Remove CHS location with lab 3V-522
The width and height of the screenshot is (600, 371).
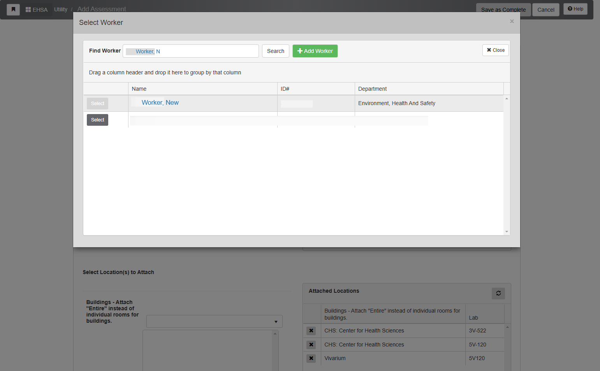pyautogui.click(x=311, y=331)
